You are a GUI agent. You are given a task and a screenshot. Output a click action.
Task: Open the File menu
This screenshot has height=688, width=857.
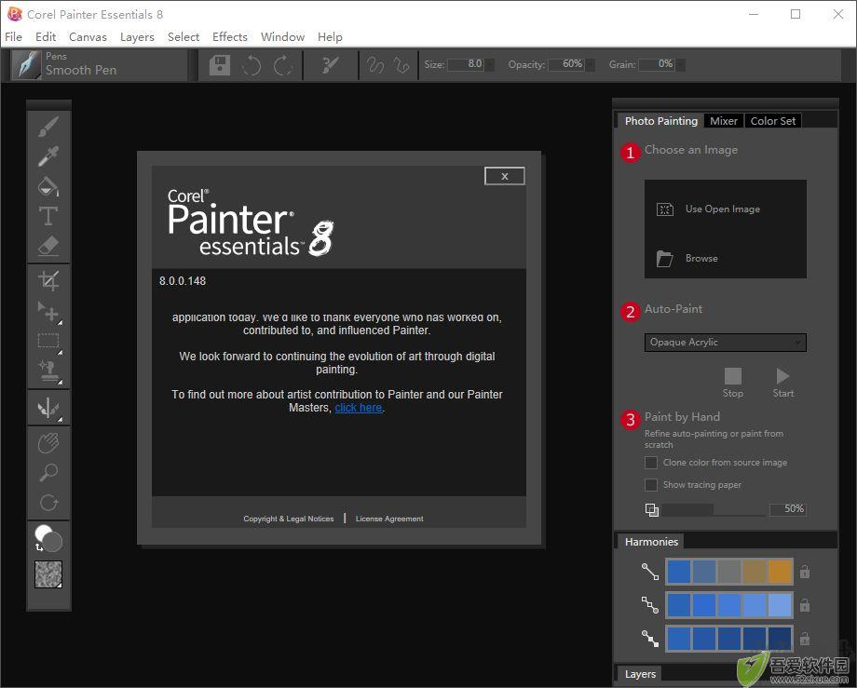click(14, 36)
